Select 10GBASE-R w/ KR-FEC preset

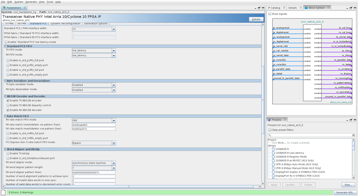294,161
